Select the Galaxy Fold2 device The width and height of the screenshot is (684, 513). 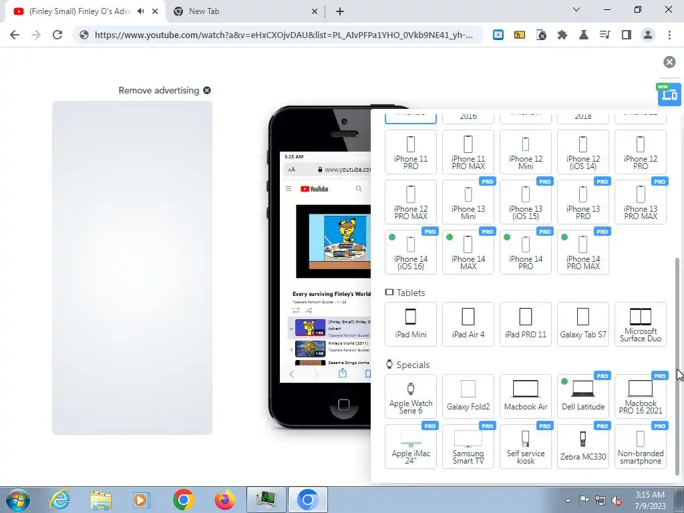tap(468, 396)
